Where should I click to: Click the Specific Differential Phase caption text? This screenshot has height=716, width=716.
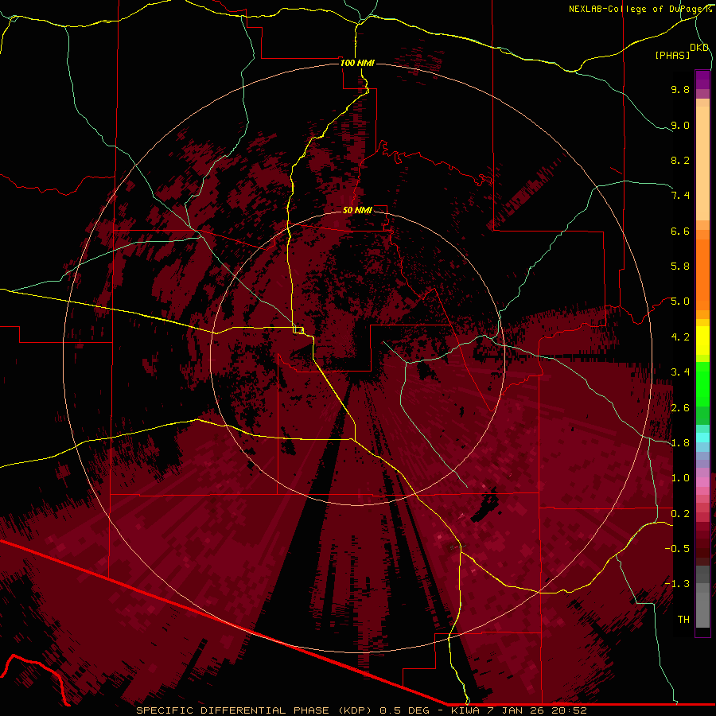pos(361,710)
